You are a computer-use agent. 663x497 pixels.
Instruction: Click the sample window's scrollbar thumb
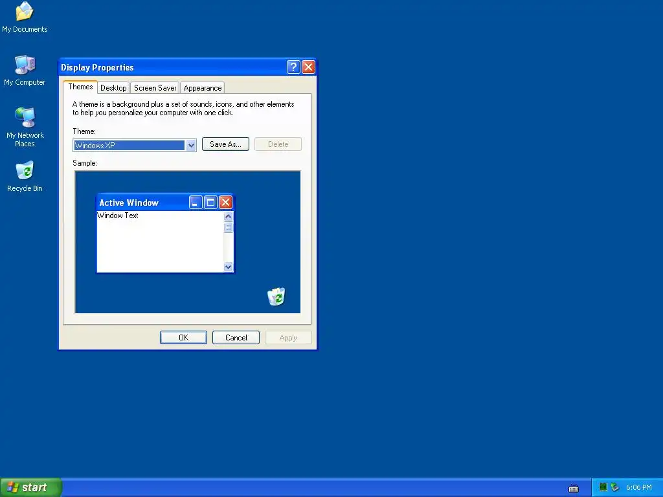tap(229, 227)
